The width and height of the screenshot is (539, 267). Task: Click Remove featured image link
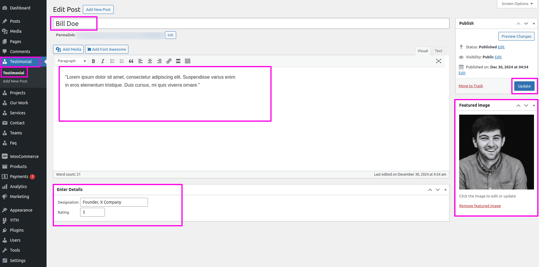pos(480,206)
